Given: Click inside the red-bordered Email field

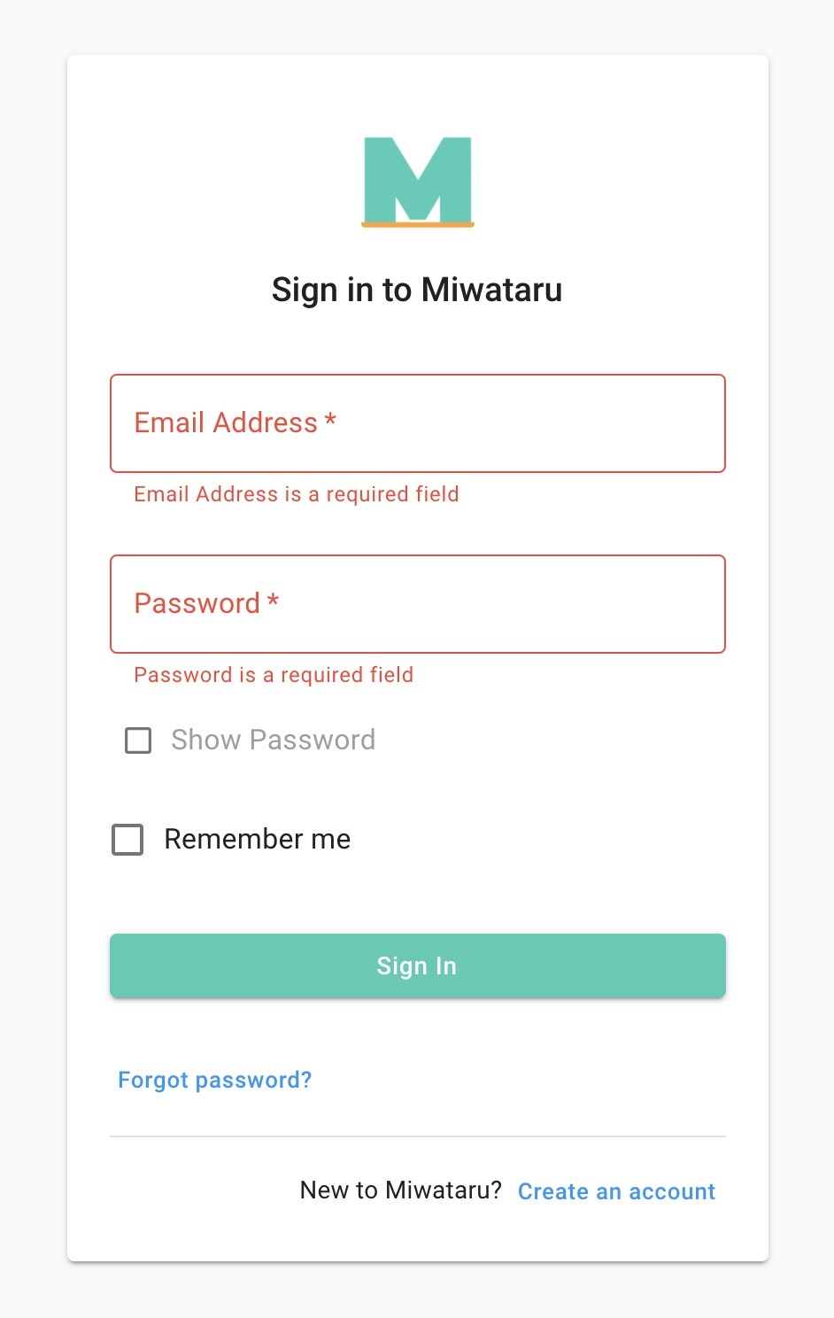Looking at the screenshot, I should coord(417,423).
